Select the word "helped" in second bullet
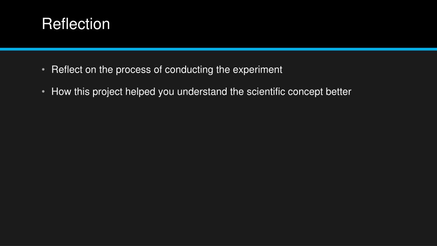 tap(140, 92)
